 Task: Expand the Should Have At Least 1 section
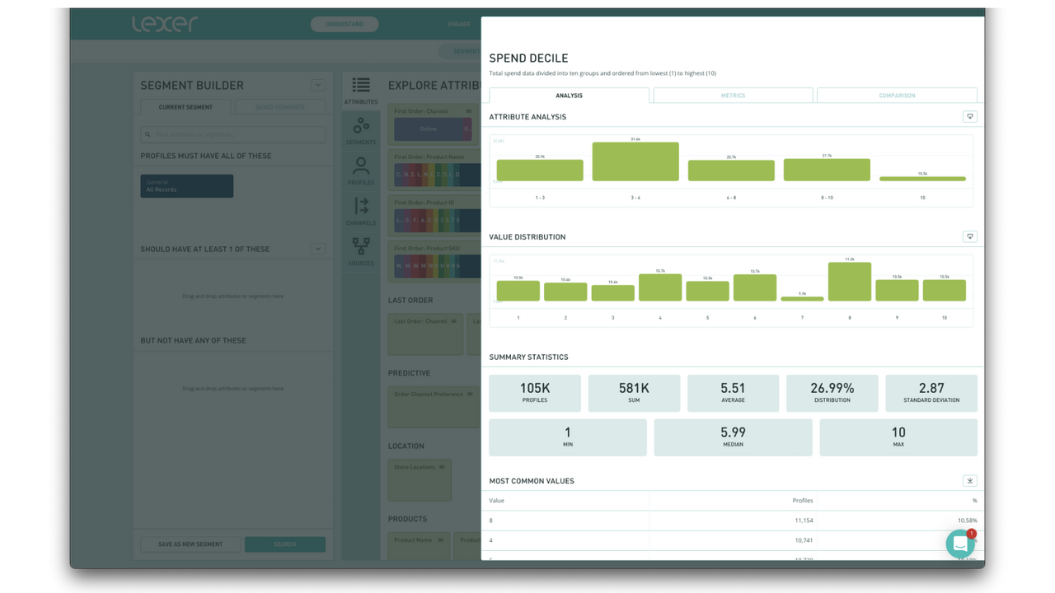(318, 248)
